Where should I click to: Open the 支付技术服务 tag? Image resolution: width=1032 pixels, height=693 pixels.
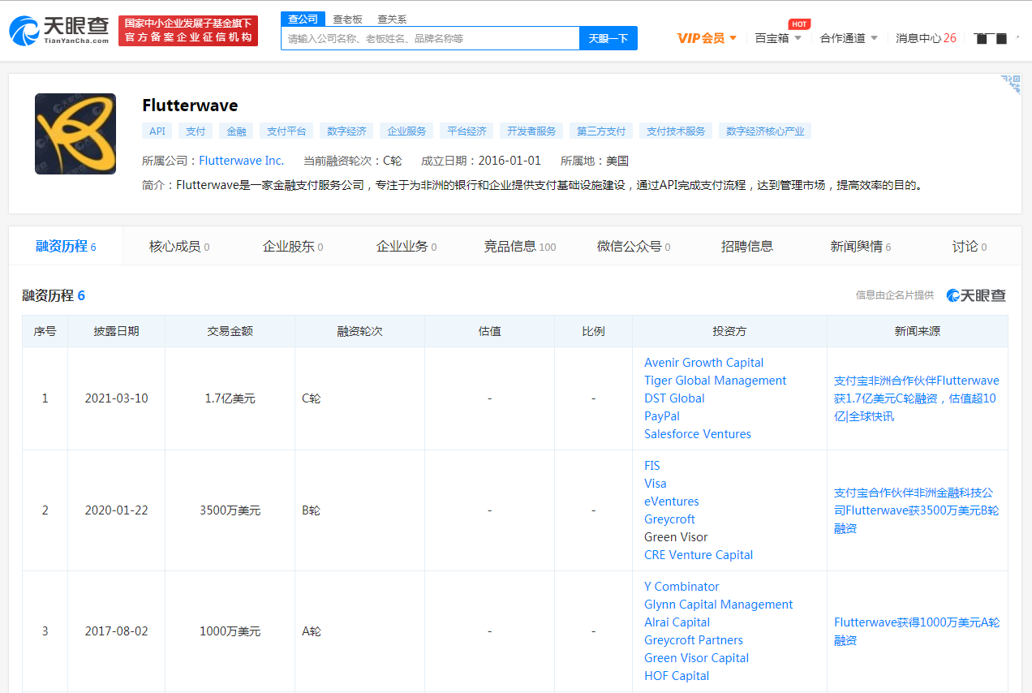tap(676, 131)
